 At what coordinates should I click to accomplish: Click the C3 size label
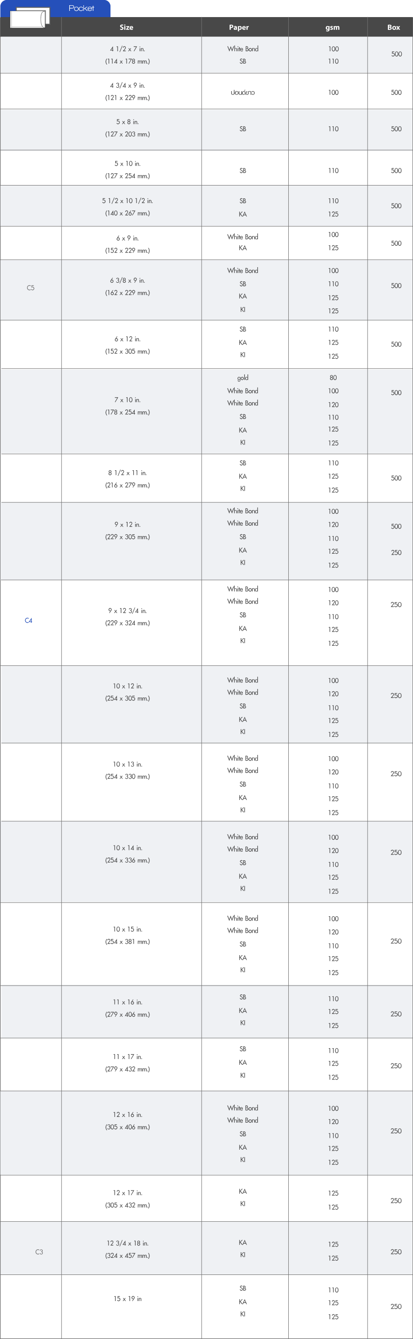39,1252
